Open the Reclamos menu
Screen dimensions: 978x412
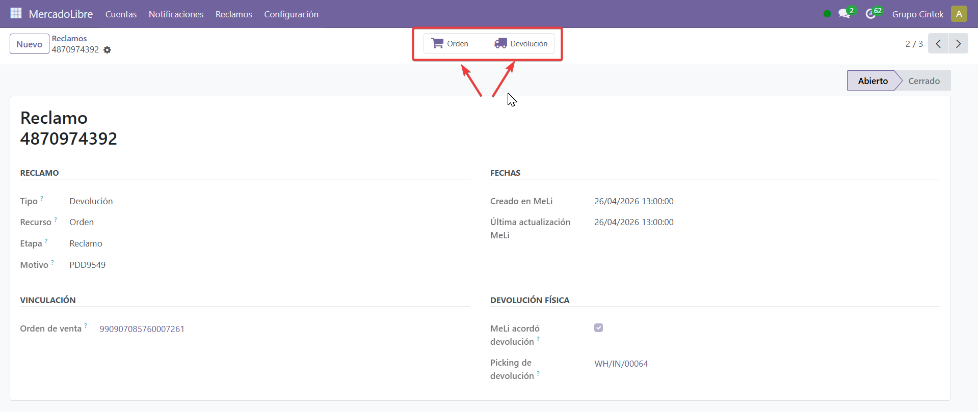click(x=233, y=14)
